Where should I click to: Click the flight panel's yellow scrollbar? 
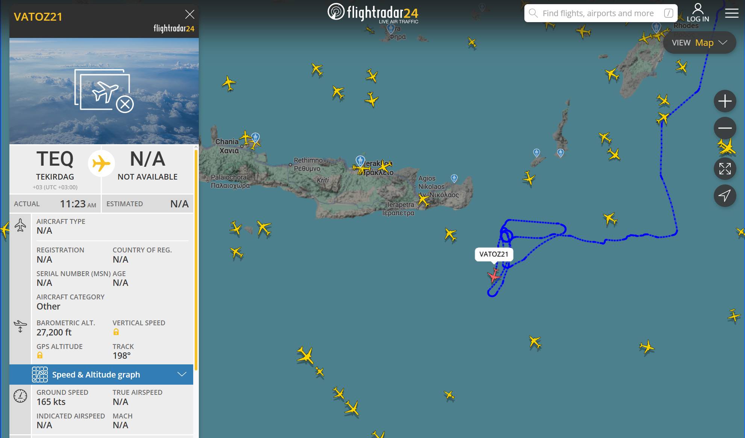pos(195,259)
